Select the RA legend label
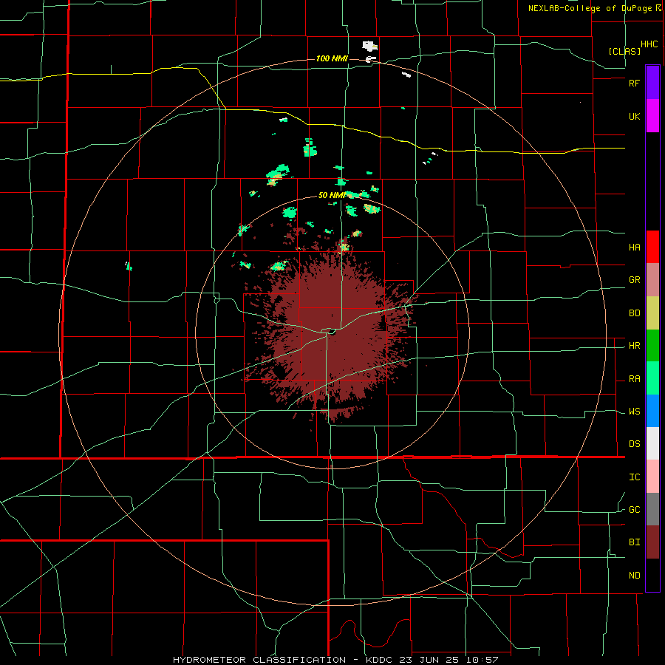Screen dimensions: 665x665 [x=634, y=379]
